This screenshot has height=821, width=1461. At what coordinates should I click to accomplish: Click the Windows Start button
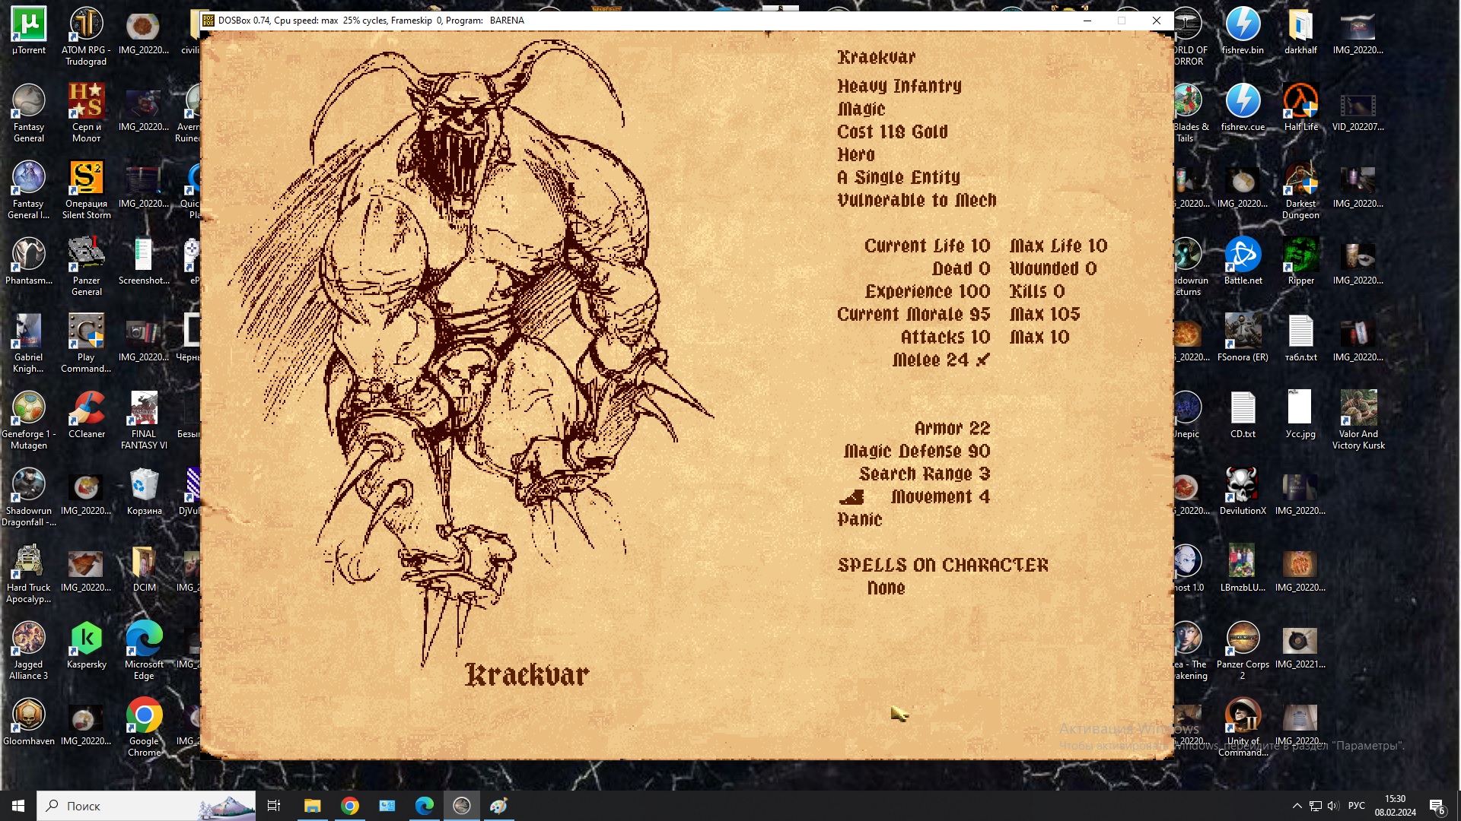tap(18, 806)
